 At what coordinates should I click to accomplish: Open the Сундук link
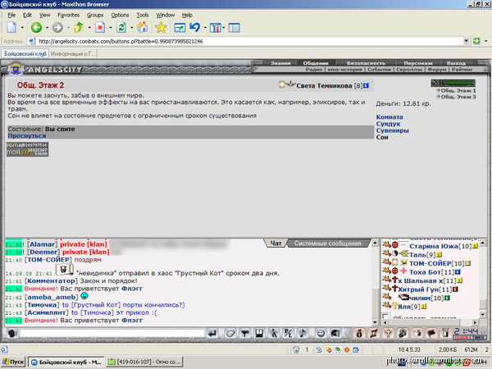tap(388, 124)
